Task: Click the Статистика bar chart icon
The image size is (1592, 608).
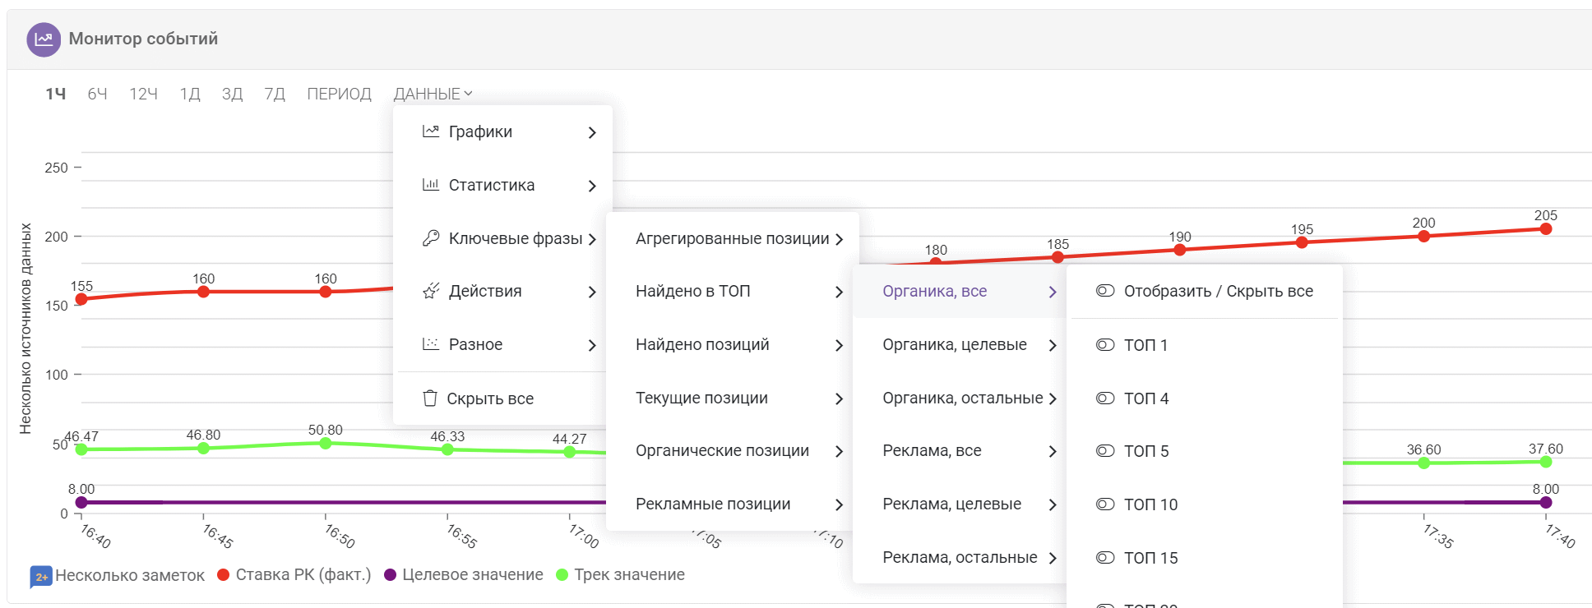Action: pyautogui.click(x=430, y=185)
